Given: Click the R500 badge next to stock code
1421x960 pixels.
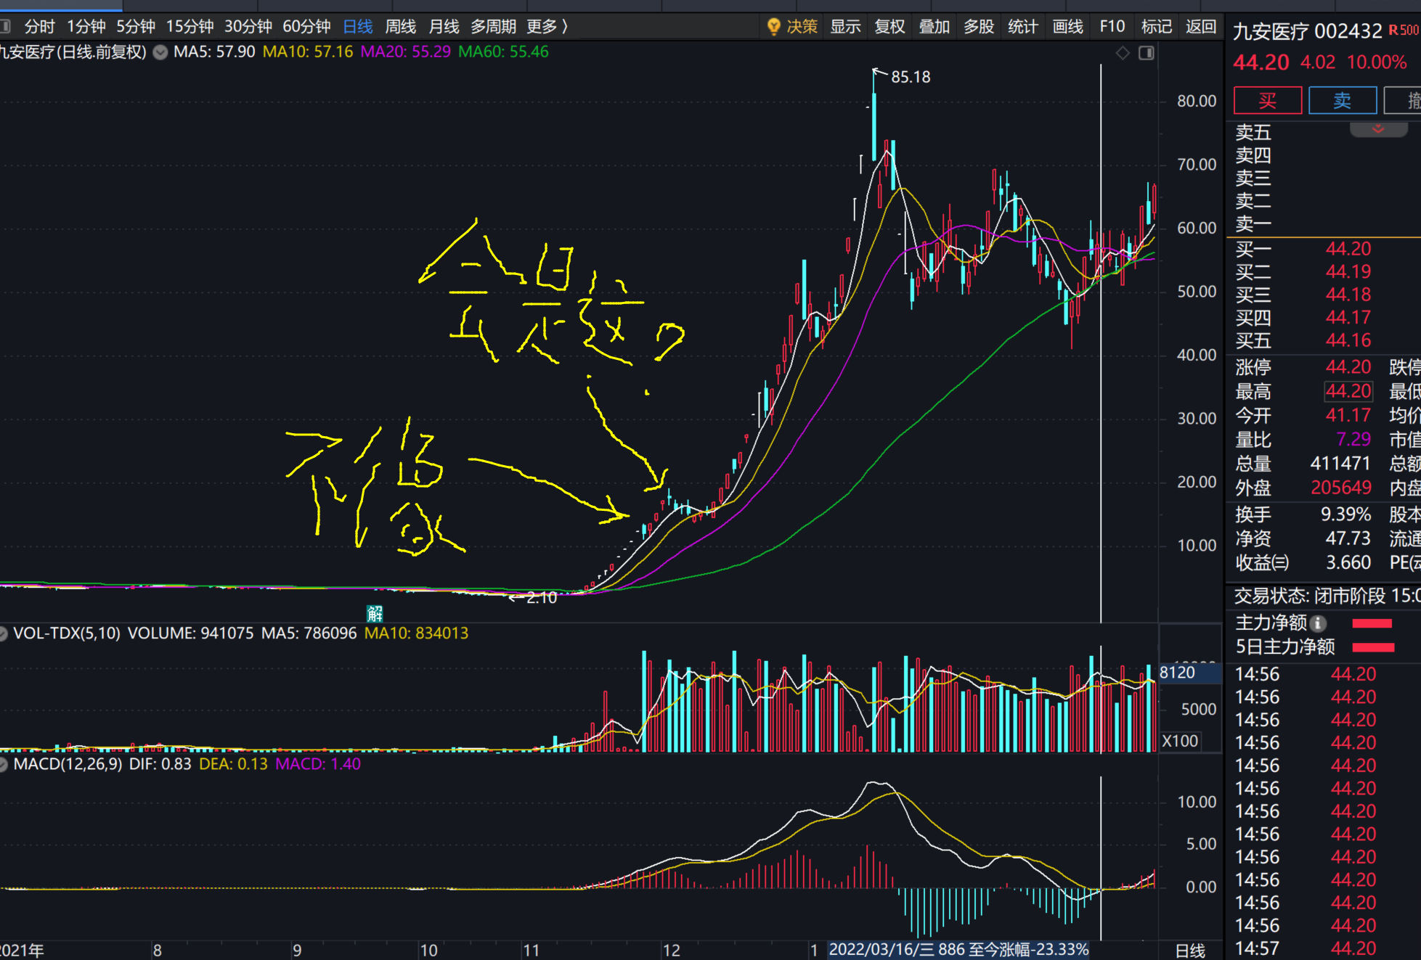Looking at the screenshot, I should point(1403,30).
